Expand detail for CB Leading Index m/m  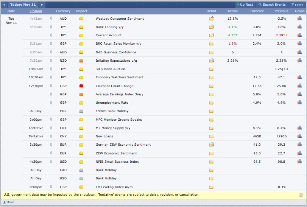point(211,187)
